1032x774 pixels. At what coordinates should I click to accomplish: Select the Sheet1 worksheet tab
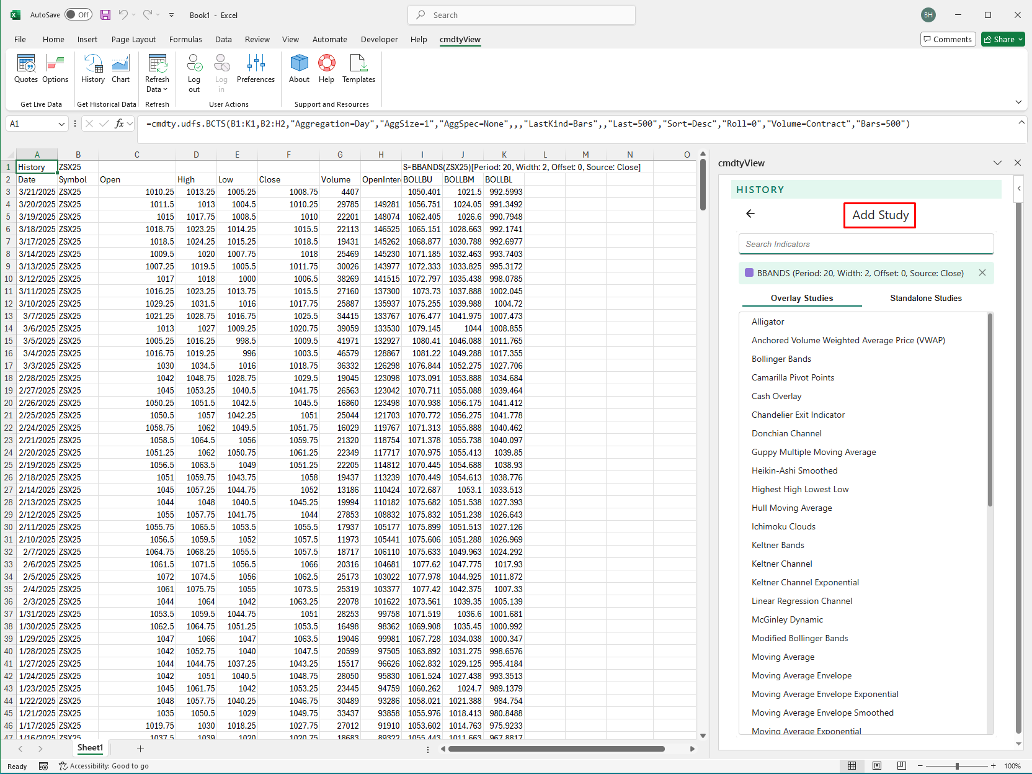(x=90, y=748)
